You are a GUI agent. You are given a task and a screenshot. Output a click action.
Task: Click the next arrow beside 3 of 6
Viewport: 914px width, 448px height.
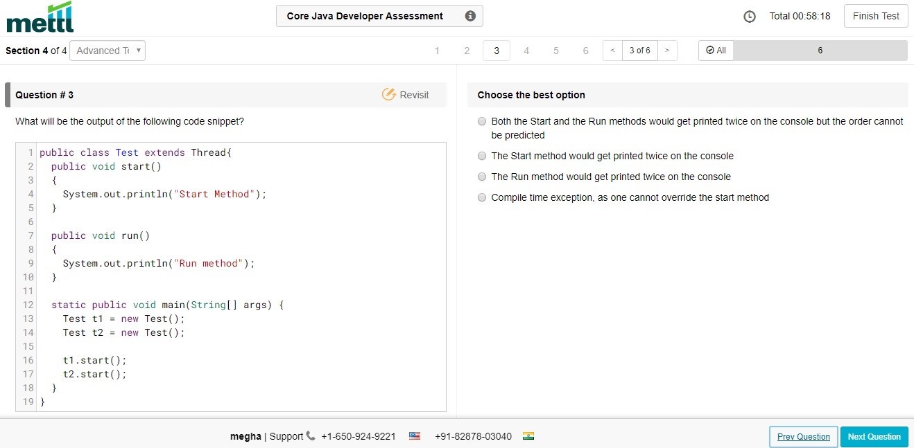666,50
